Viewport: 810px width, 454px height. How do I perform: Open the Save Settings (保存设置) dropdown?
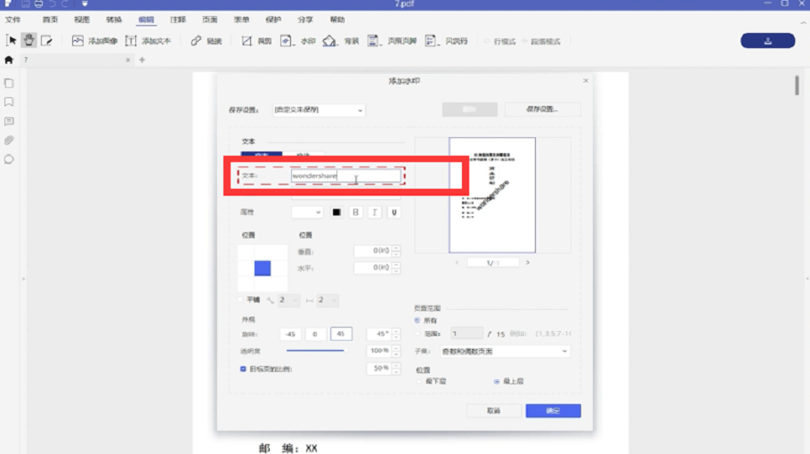point(319,110)
